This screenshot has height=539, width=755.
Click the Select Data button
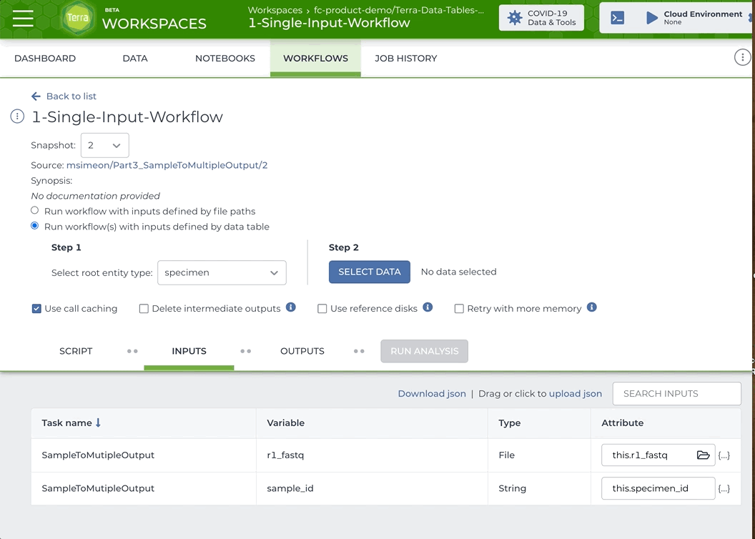pos(370,272)
